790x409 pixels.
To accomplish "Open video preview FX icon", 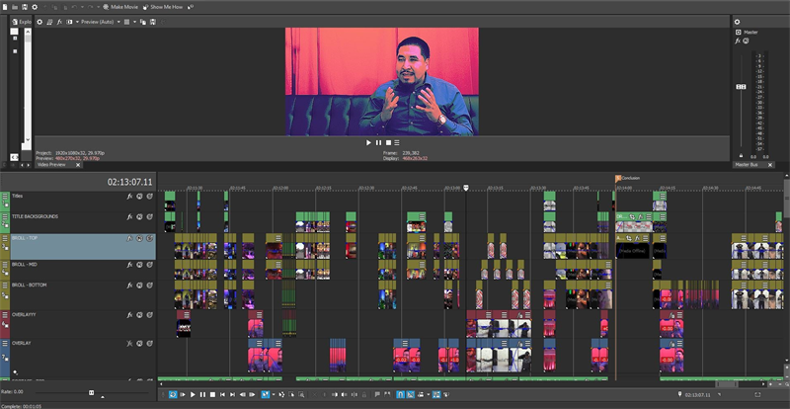I will point(60,20).
